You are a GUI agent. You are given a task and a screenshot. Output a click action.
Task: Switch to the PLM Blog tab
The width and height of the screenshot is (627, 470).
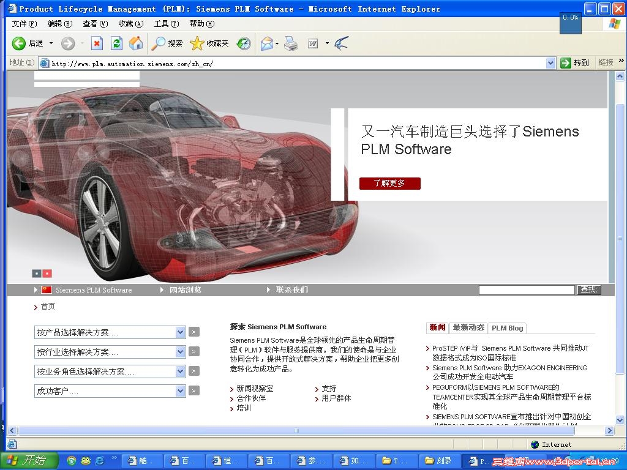[508, 328]
